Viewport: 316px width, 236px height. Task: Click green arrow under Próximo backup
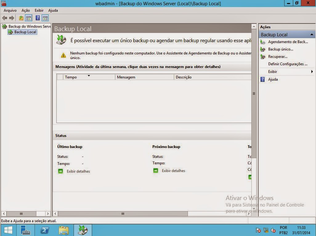(156, 171)
